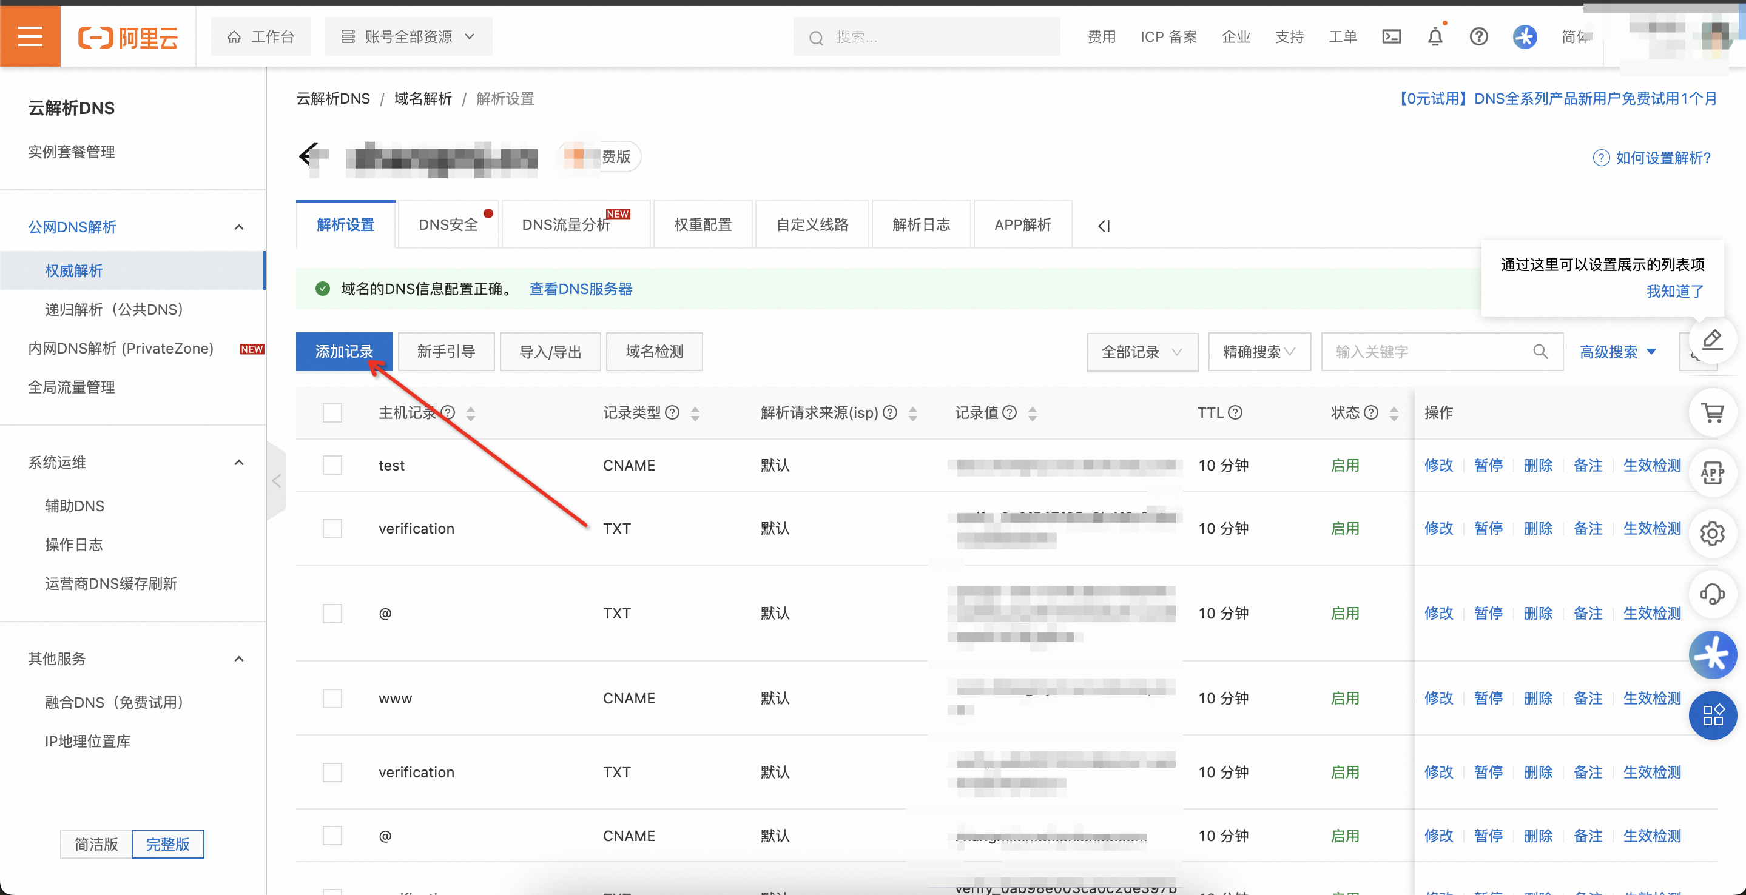Click the search magnifier in the keyword field
Viewport: 1746px width, 895px height.
(x=1540, y=352)
